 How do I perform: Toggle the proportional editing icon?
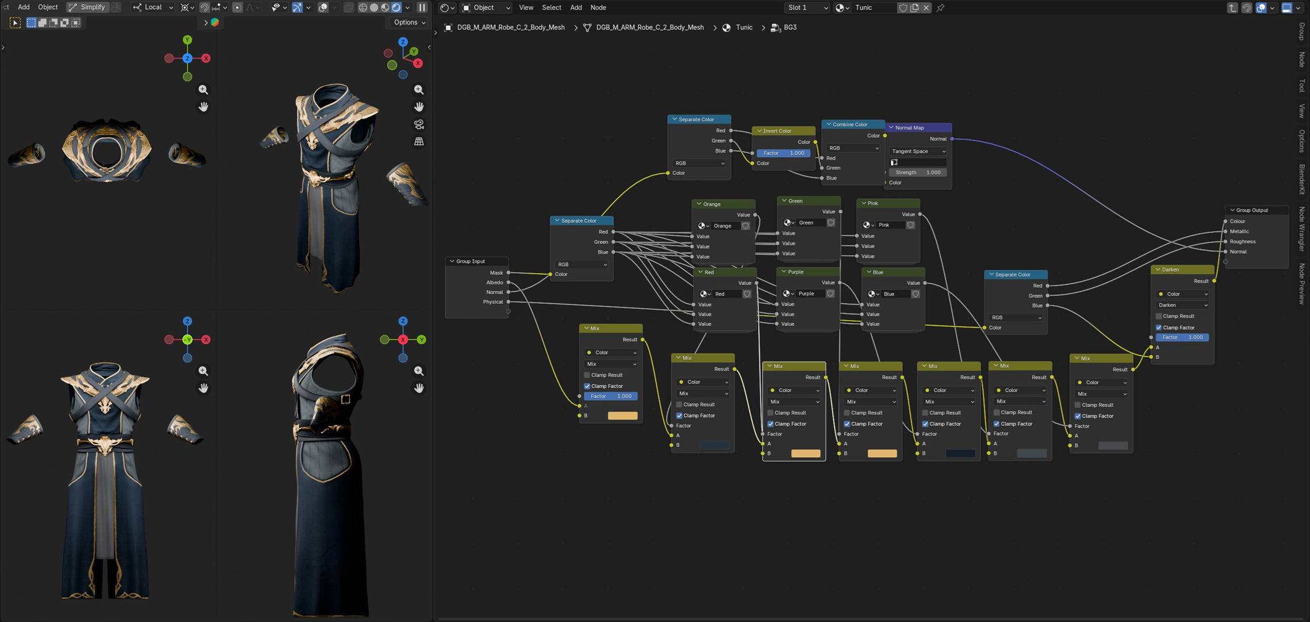pyautogui.click(x=237, y=7)
